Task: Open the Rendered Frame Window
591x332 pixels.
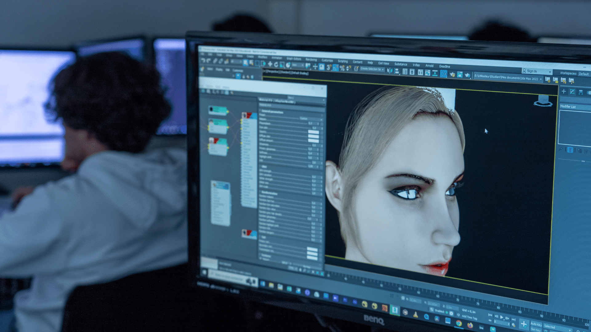Action: click(x=460, y=75)
